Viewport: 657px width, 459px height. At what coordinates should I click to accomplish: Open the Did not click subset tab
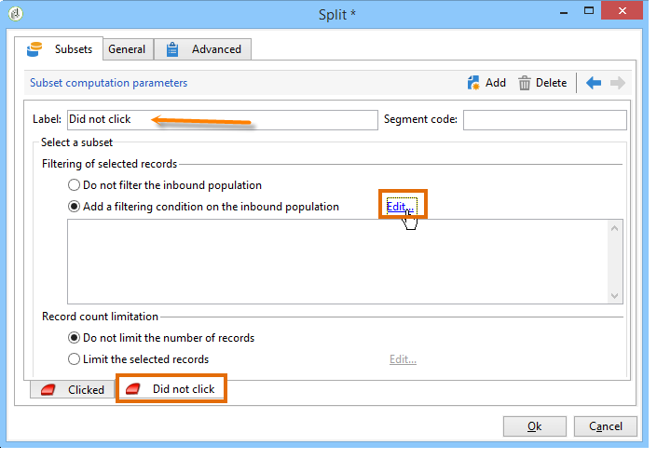coord(171,389)
